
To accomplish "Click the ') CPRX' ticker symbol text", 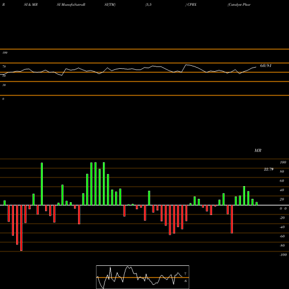I will [191, 5].
